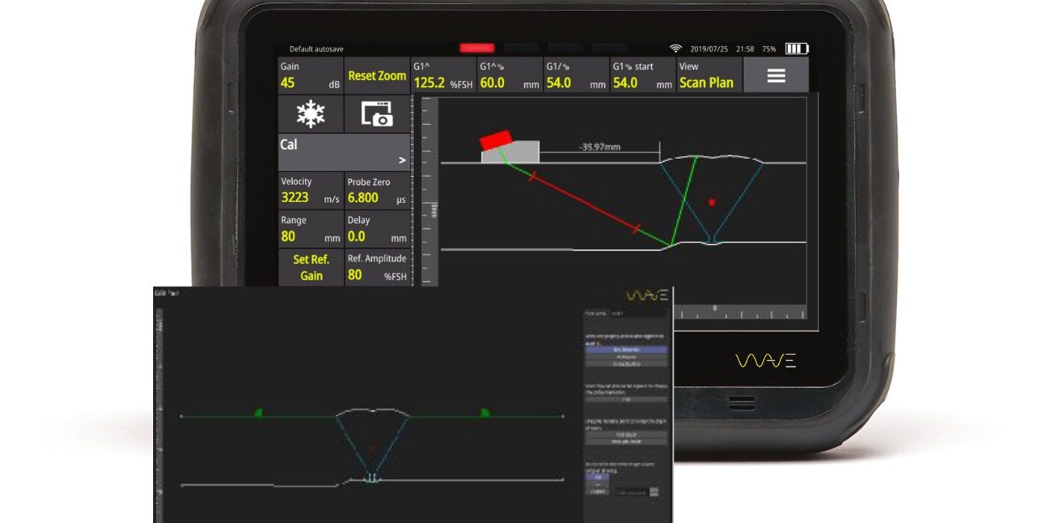Viewport: 1047px width, 523px height.
Task: Select the left green probe marker in lower view
Action: pos(258,412)
